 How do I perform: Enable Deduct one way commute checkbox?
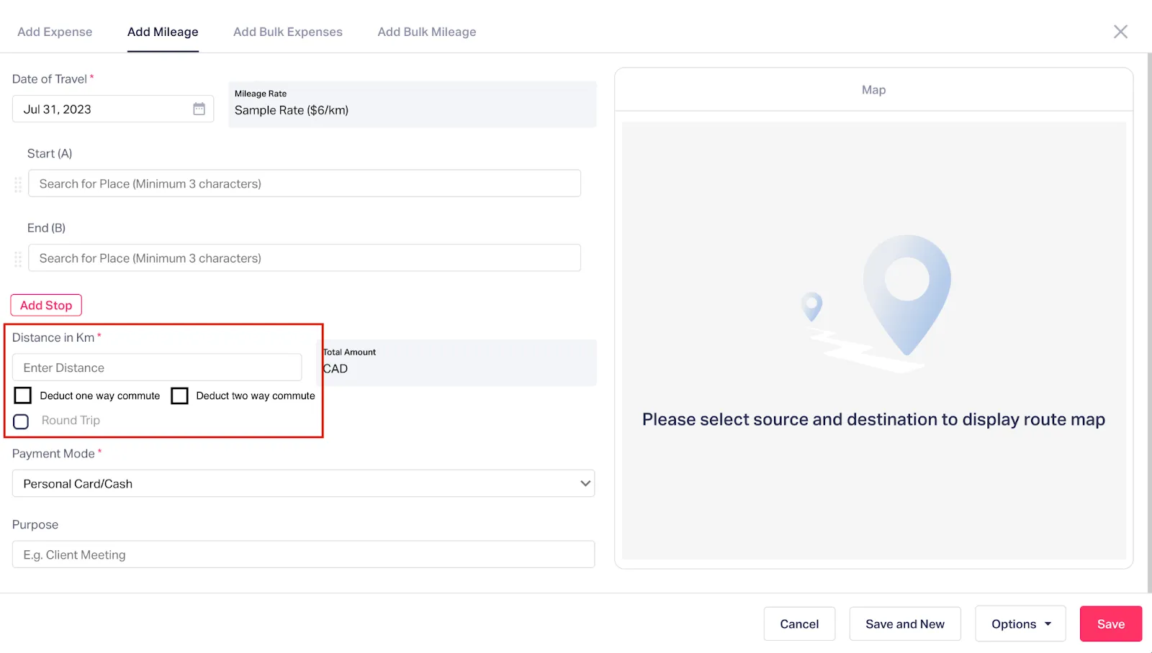tap(23, 396)
